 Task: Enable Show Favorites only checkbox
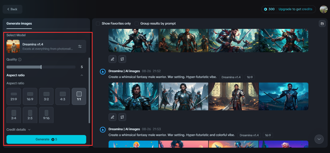[98, 23]
